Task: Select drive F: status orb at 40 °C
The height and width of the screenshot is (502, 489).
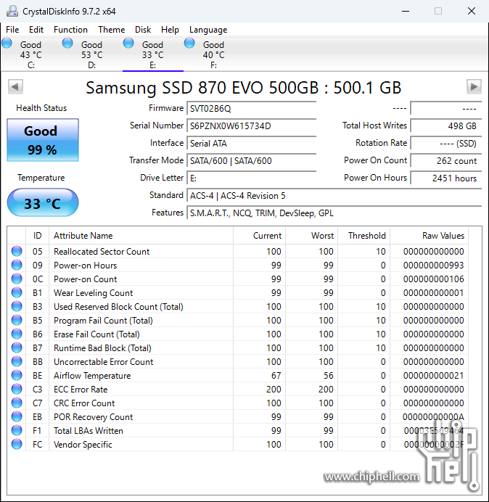Action: (189, 44)
